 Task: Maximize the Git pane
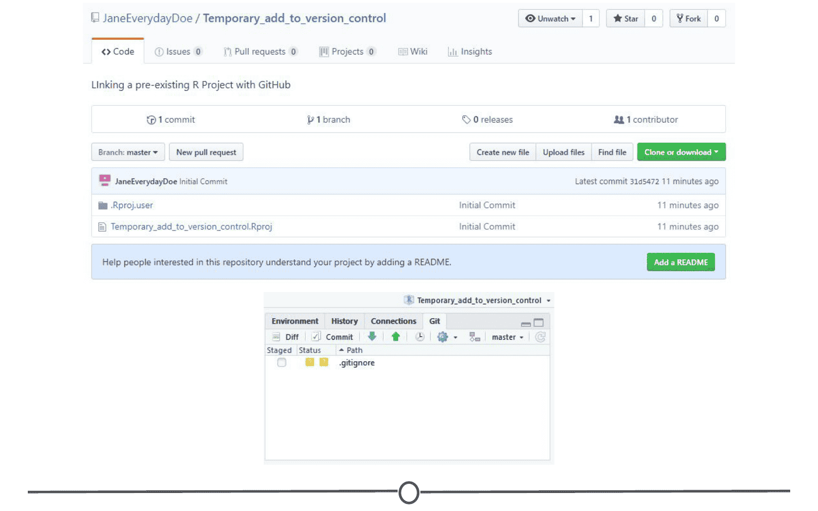538,323
